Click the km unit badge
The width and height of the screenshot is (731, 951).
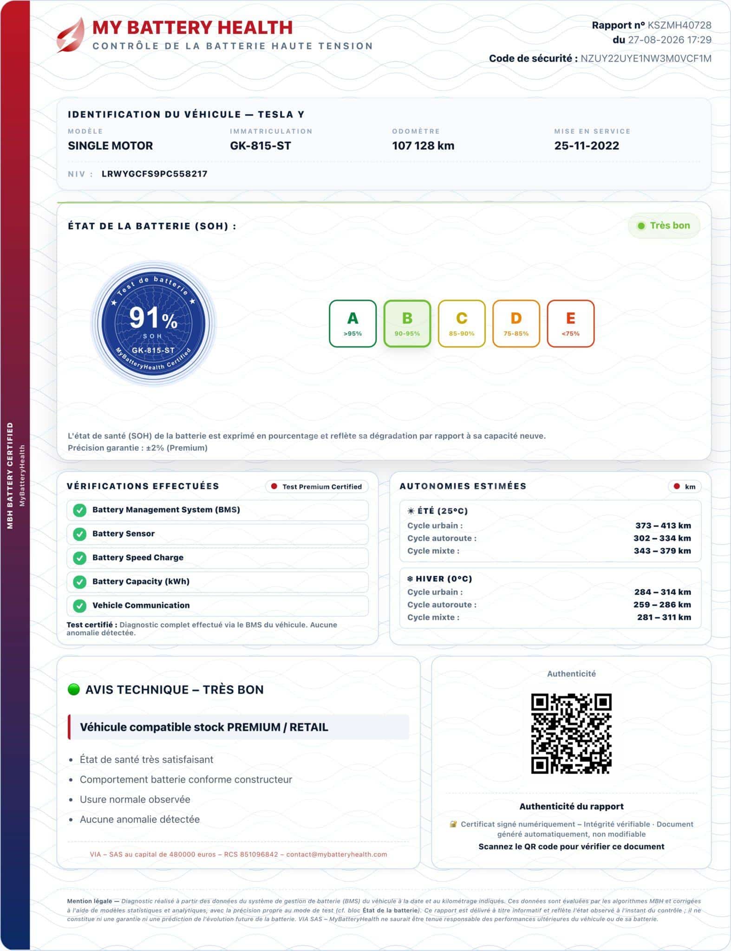coord(685,487)
